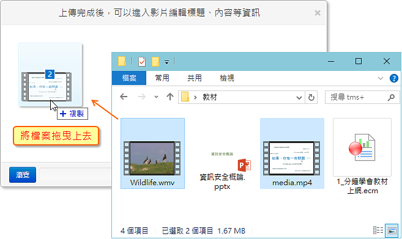Switch to large thumbnails view icon
This screenshot has height=239, width=402.
coord(392,230)
